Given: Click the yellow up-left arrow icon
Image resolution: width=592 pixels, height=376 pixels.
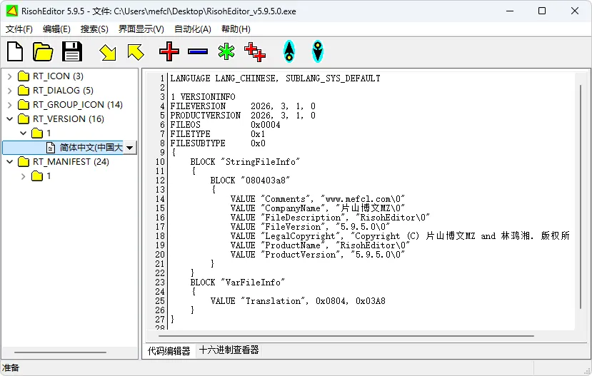Looking at the screenshot, I should [136, 52].
